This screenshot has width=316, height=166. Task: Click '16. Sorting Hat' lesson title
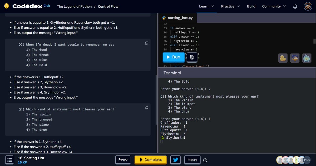coord(31,158)
